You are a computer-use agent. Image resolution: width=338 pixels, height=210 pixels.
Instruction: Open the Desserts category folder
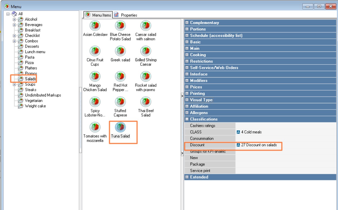(32, 46)
